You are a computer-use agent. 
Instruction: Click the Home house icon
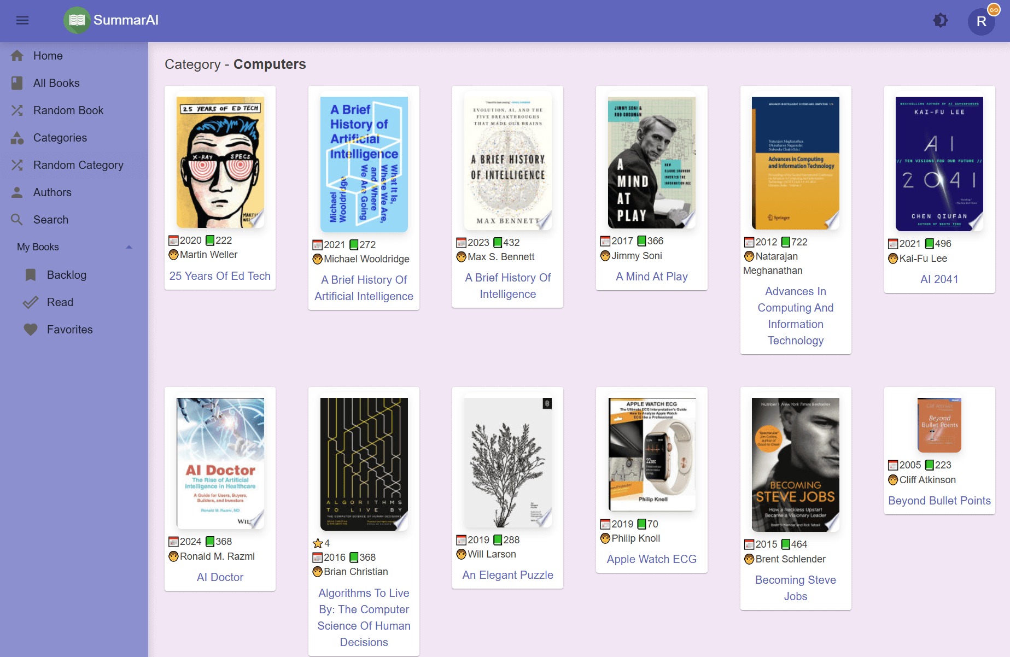pos(17,56)
